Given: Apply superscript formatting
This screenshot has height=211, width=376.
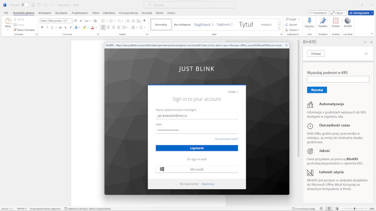Looking at the screenshot, I should 71,27.
